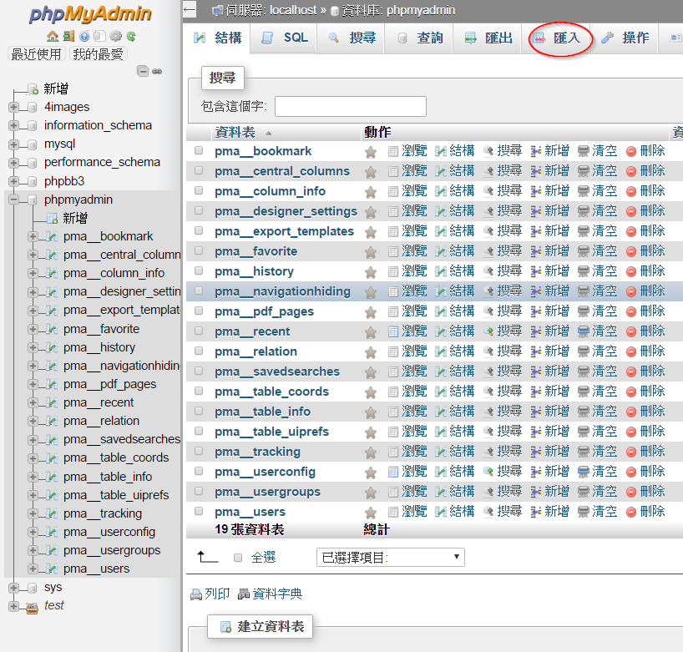Click the logout door icon

[x=68, y=37]
